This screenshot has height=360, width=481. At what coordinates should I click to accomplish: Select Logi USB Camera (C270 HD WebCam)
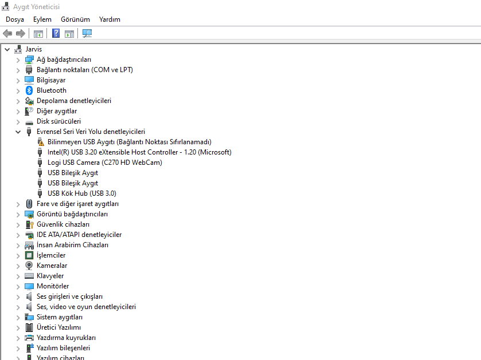[x=104, y=163]
